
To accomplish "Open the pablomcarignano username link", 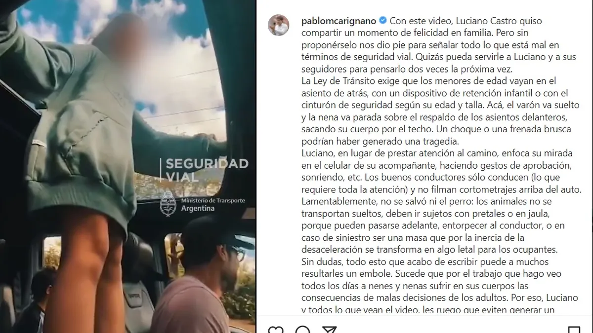I will click(339, 21).
